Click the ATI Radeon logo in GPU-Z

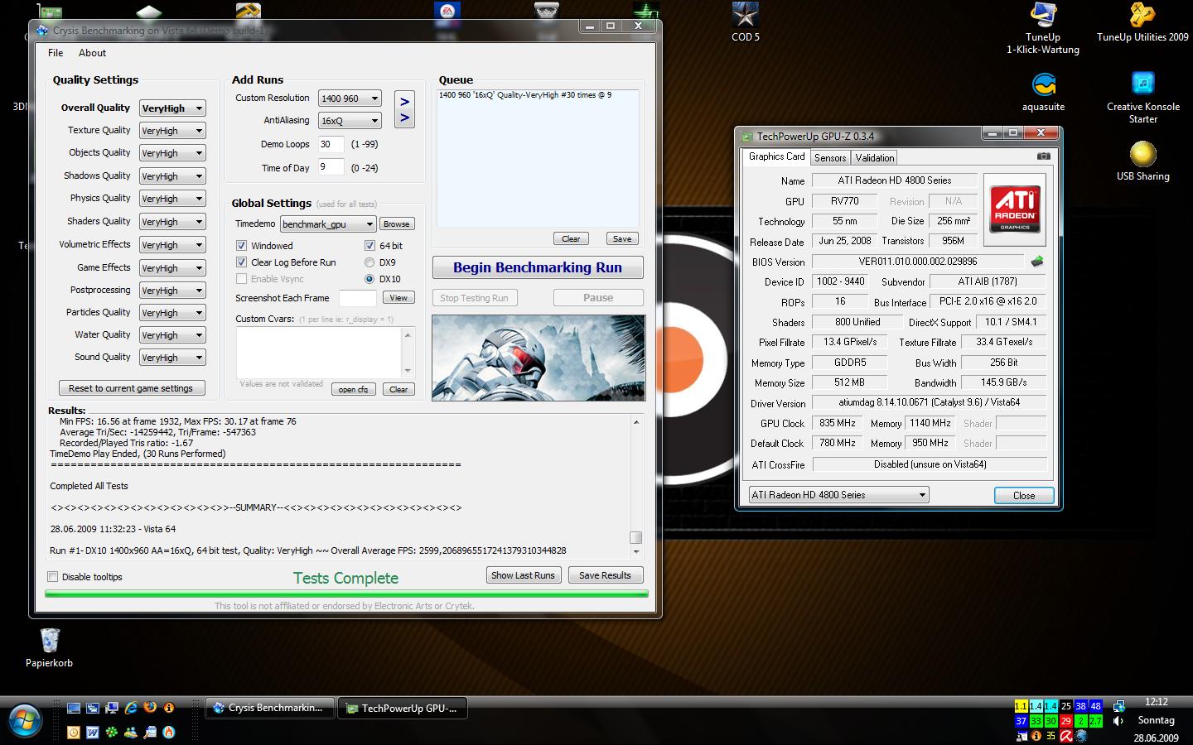pyautogui.click(x=1015, y=209)
